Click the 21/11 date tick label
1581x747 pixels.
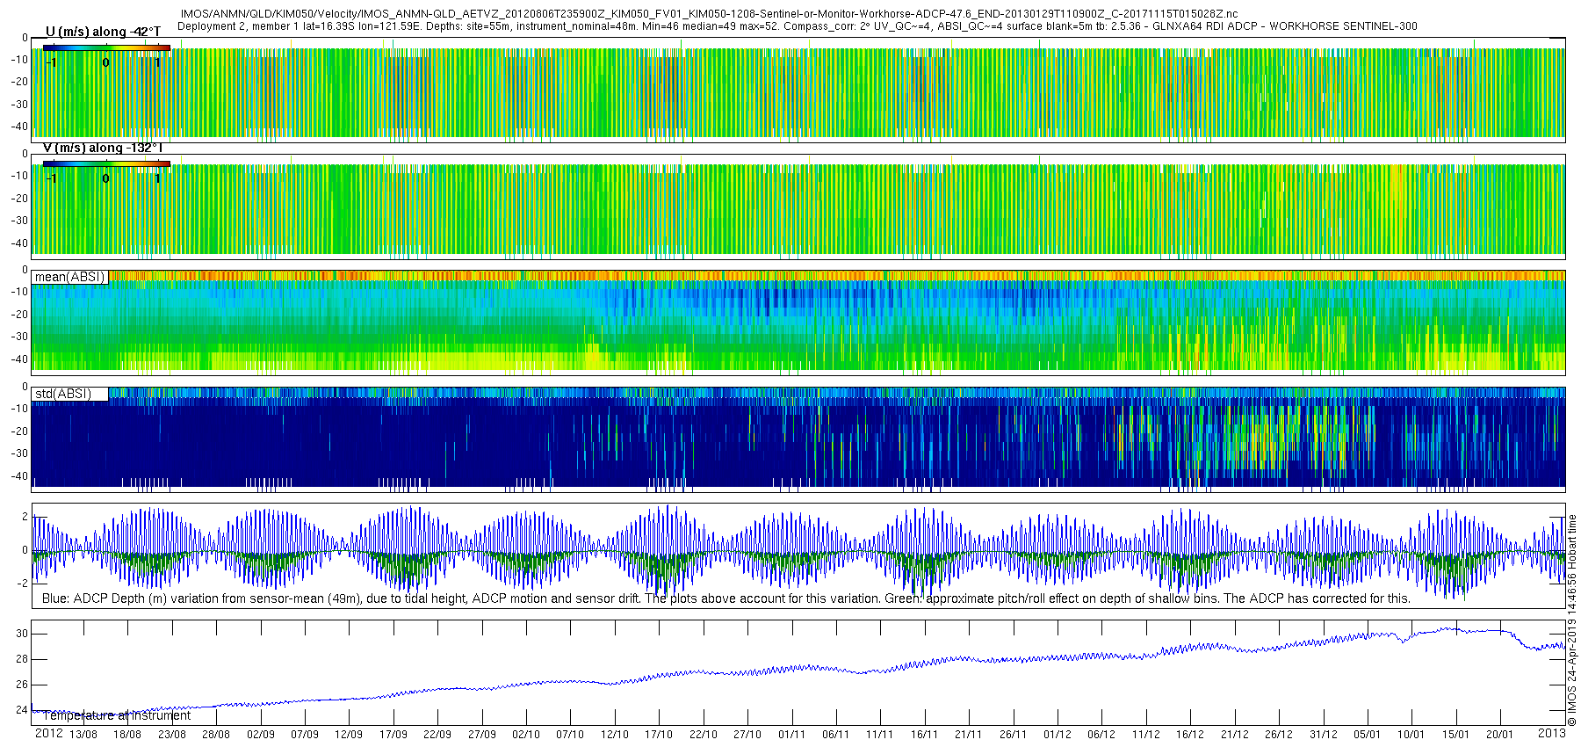tap(969, 735)
